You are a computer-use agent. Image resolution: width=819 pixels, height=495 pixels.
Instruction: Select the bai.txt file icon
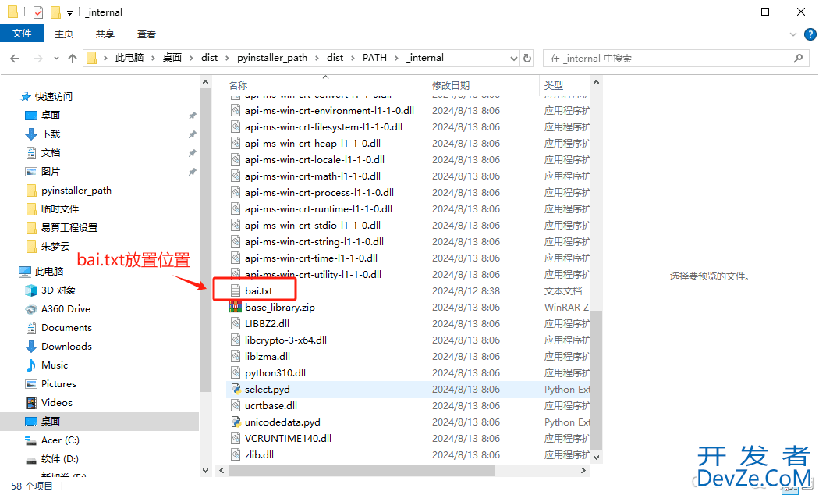point(236,290)
